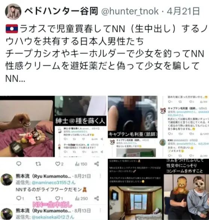
Task: Open the profile avatar next to ペドハンター谷岡
Action: pyautogui.click(x=13, y=12)
